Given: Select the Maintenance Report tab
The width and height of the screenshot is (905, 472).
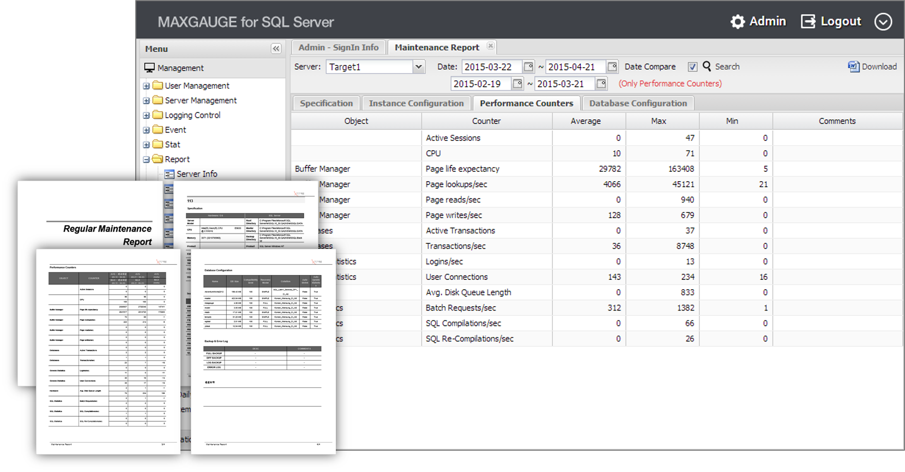Looking at the screenshot, I should (437, 47).
